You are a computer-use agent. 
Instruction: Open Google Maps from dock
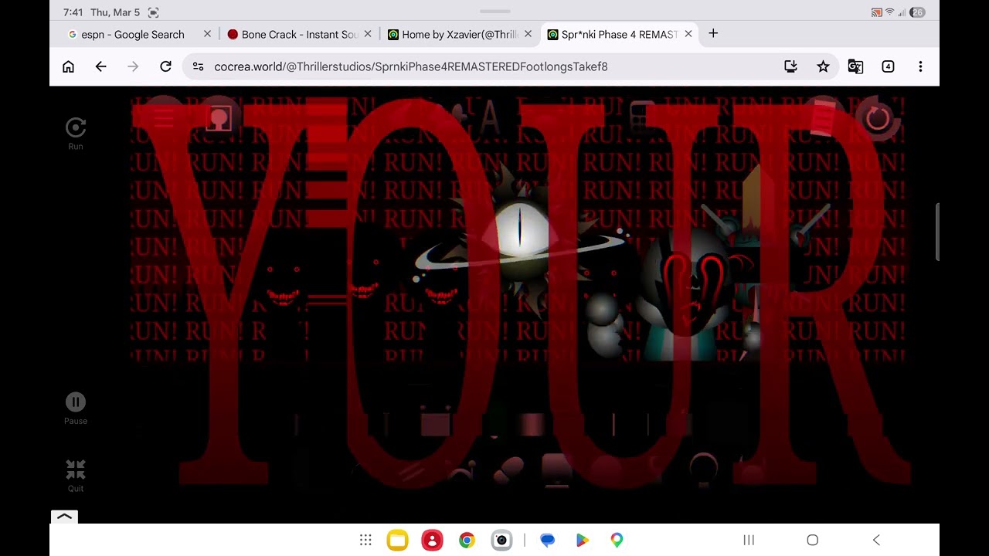point(617,540)
